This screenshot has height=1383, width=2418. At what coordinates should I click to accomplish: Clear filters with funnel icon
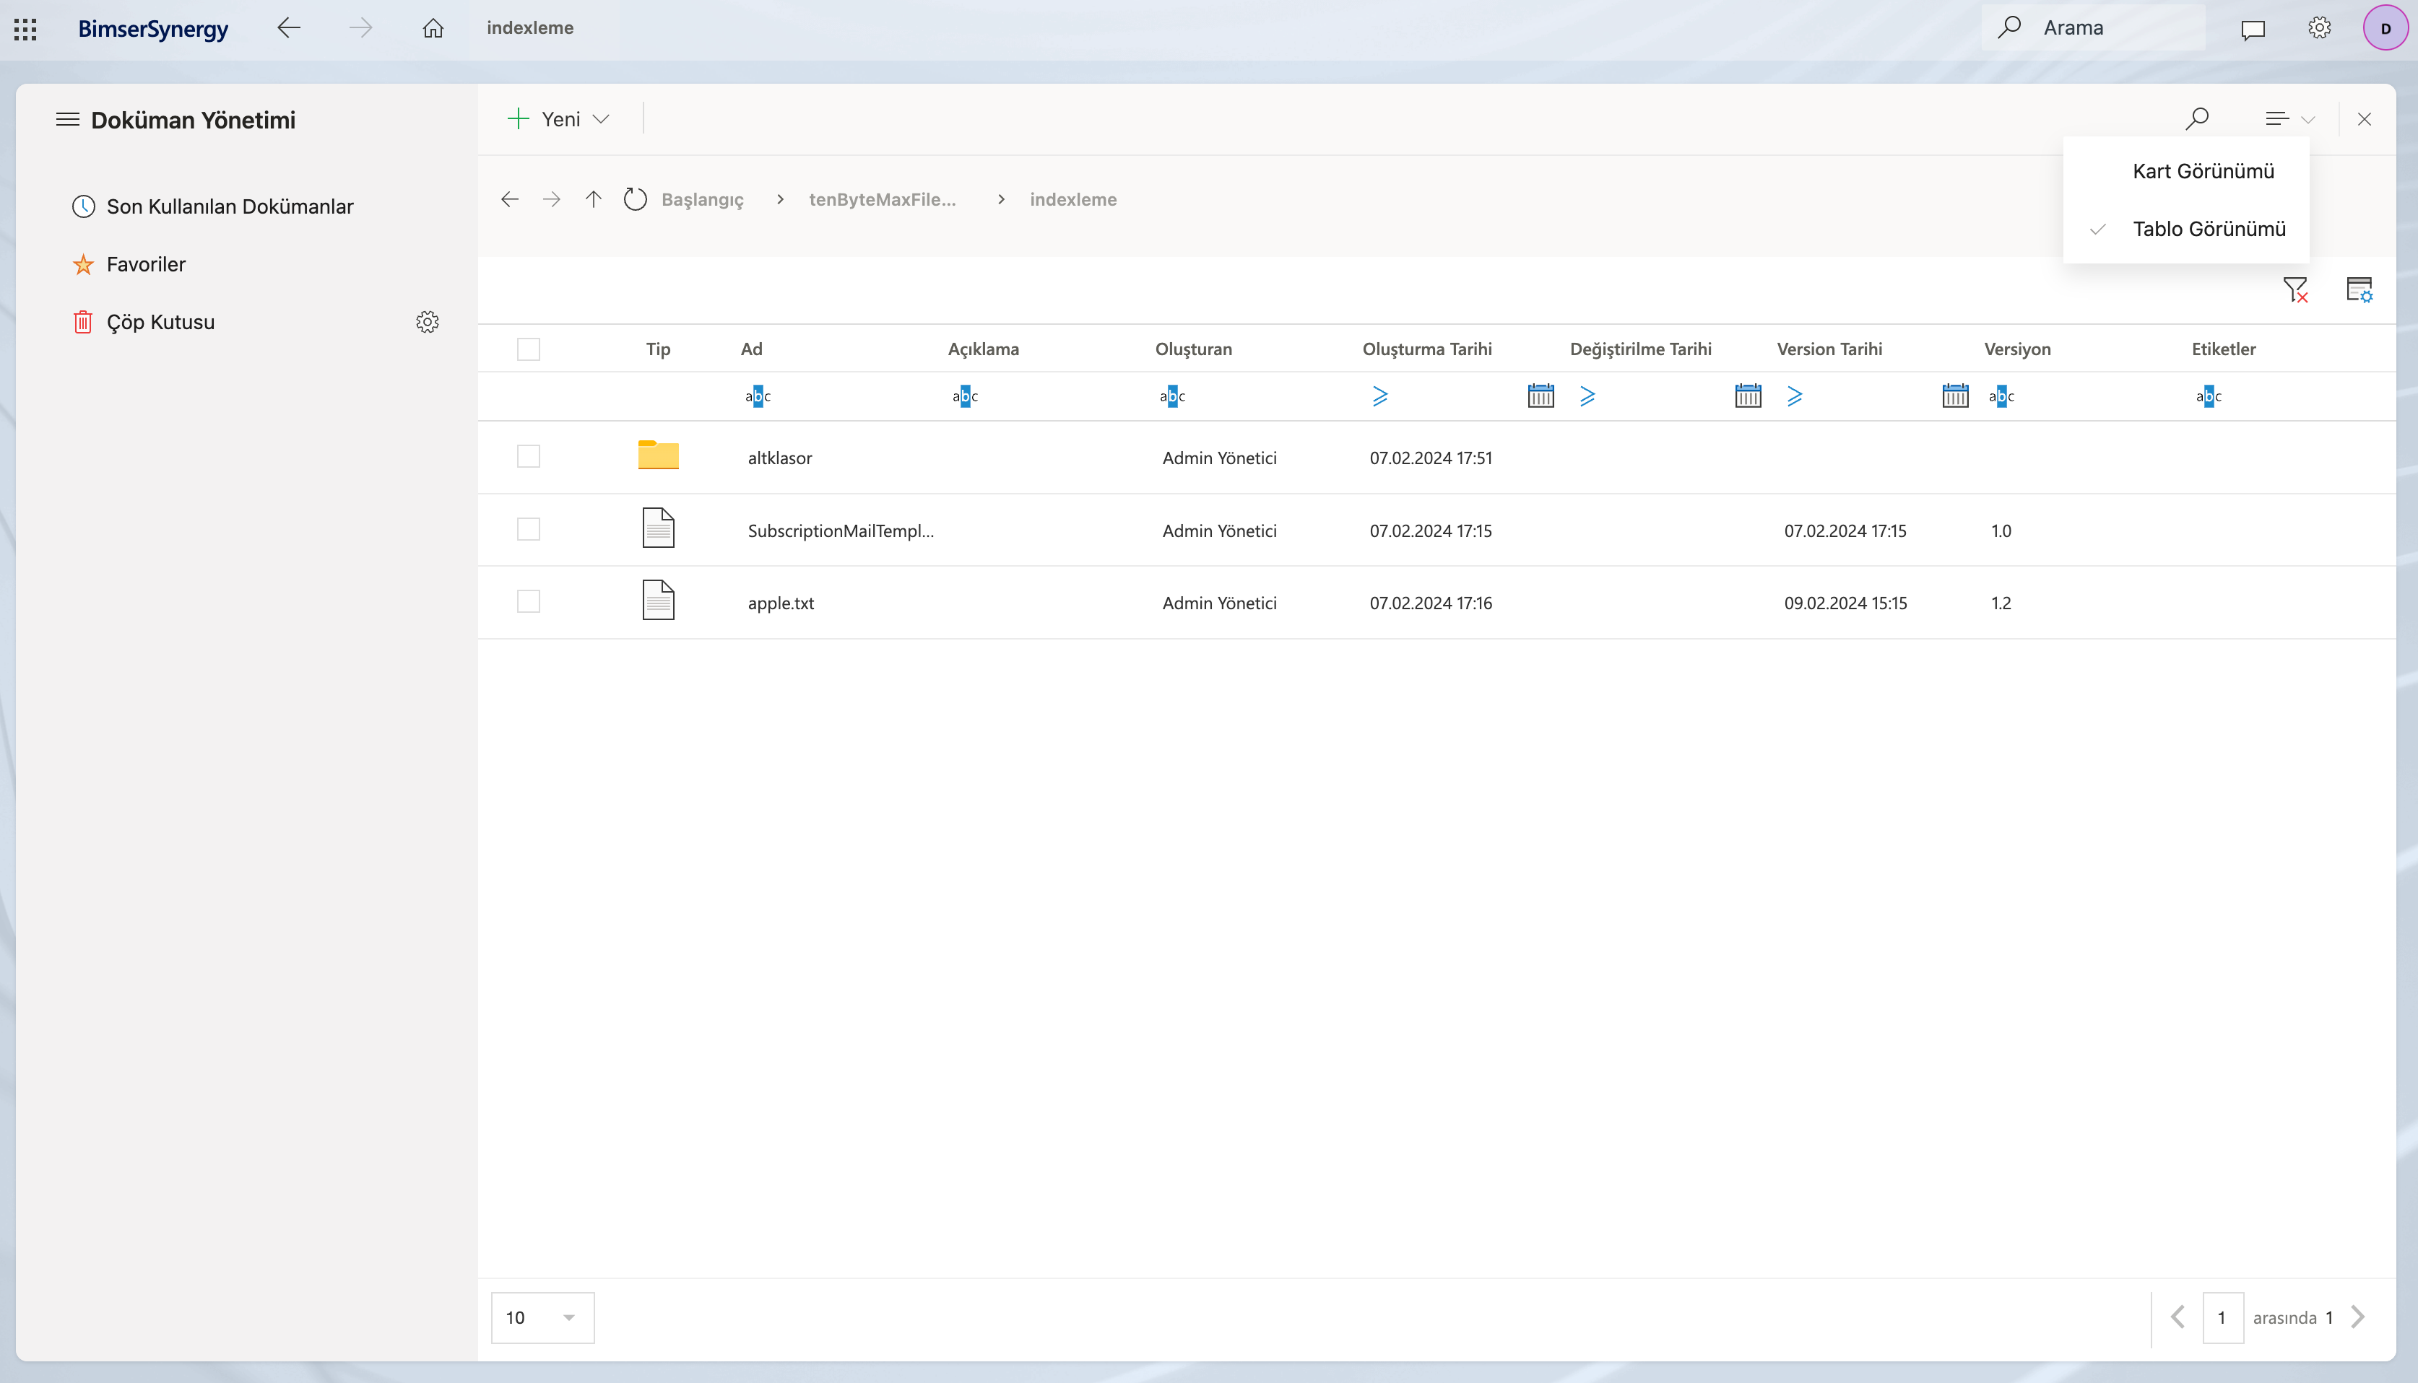tap(2294, 289)
